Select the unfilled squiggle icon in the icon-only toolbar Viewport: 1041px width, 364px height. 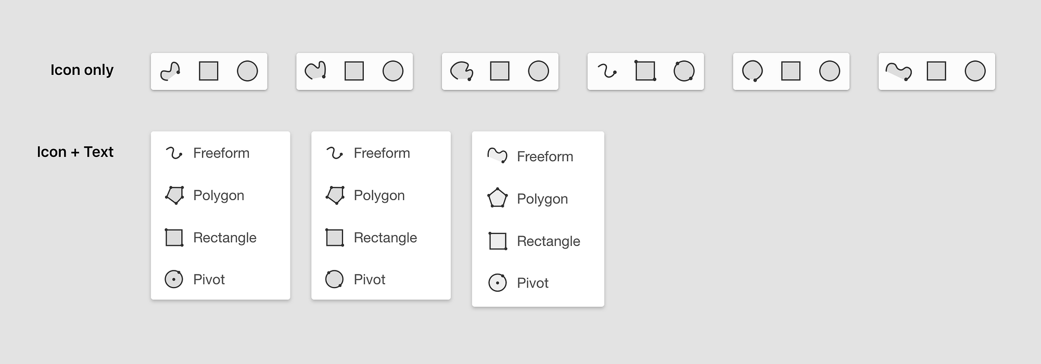pos(607,71)
